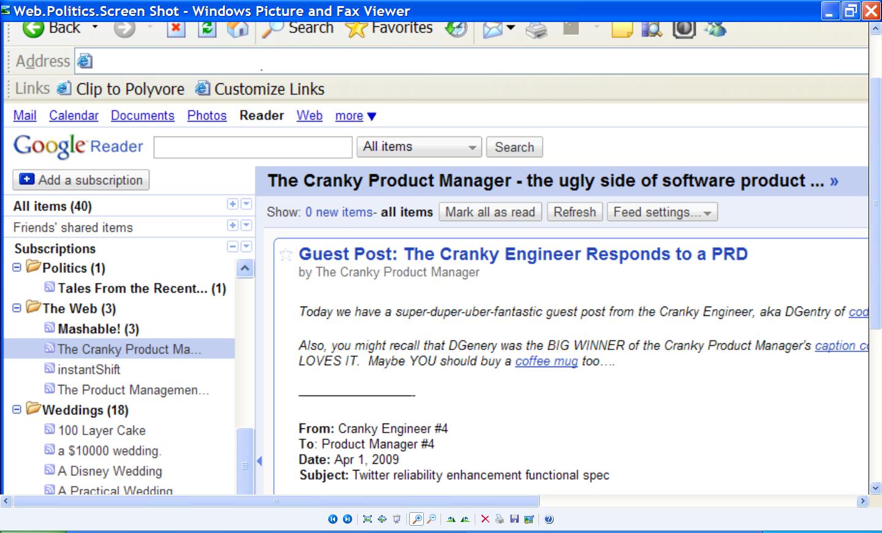Viewport: 882px width, 533px height.
Task: Open the Favorites star
Action: pos(388,28)
